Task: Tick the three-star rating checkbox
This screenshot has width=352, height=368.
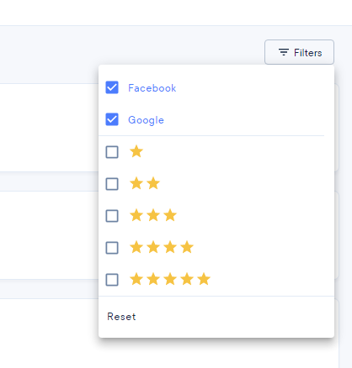Action: coord(112,216)
